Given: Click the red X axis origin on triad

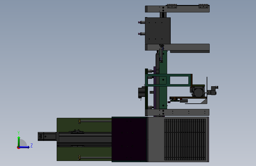Looking at the screenshot, I should pyautogui.click(x=18, y=147).
